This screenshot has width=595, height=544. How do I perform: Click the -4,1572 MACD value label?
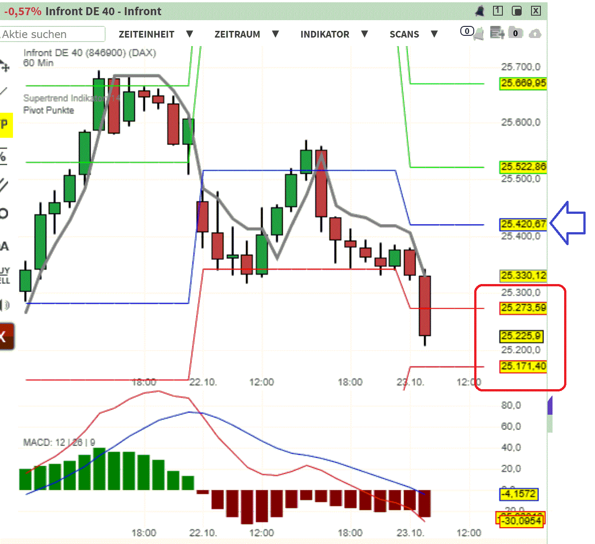coord(519,494)
